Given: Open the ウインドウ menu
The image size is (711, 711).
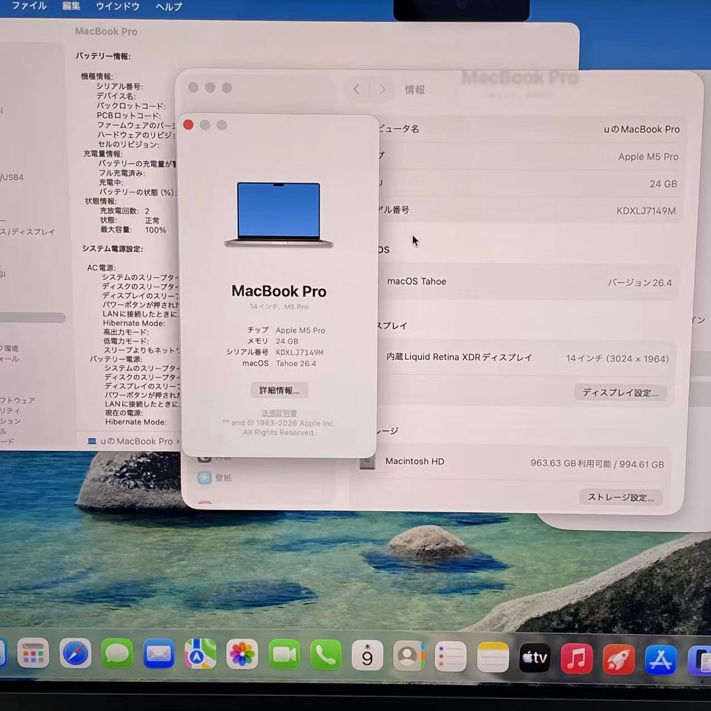Looking at the screenshot, I should [x=118, y=7].
